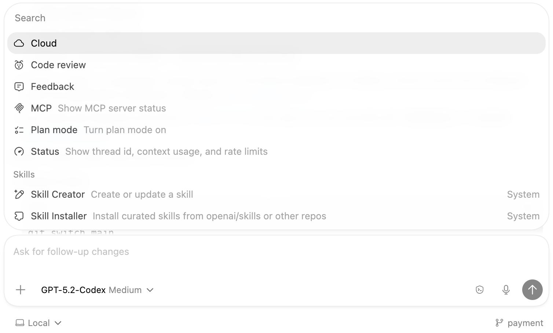This screenshot has width=553, height=333.
Task: Open the GPT-5.2-Codex model dropdown
Action: point(97,290)
